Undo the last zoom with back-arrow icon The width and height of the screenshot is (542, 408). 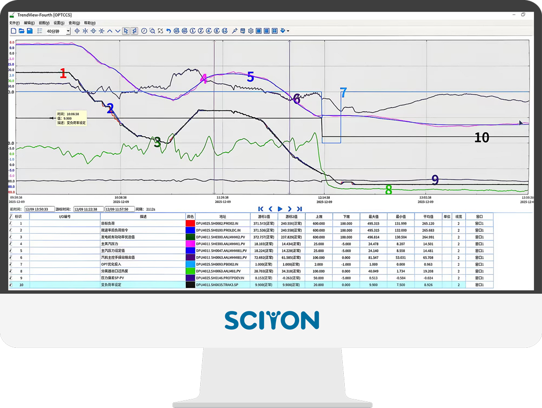169,31
